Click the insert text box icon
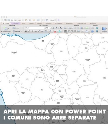108x140 pixels. tap(93, 28)
